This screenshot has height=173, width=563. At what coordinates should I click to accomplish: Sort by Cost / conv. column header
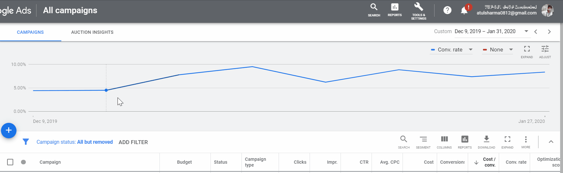(489, 162)
